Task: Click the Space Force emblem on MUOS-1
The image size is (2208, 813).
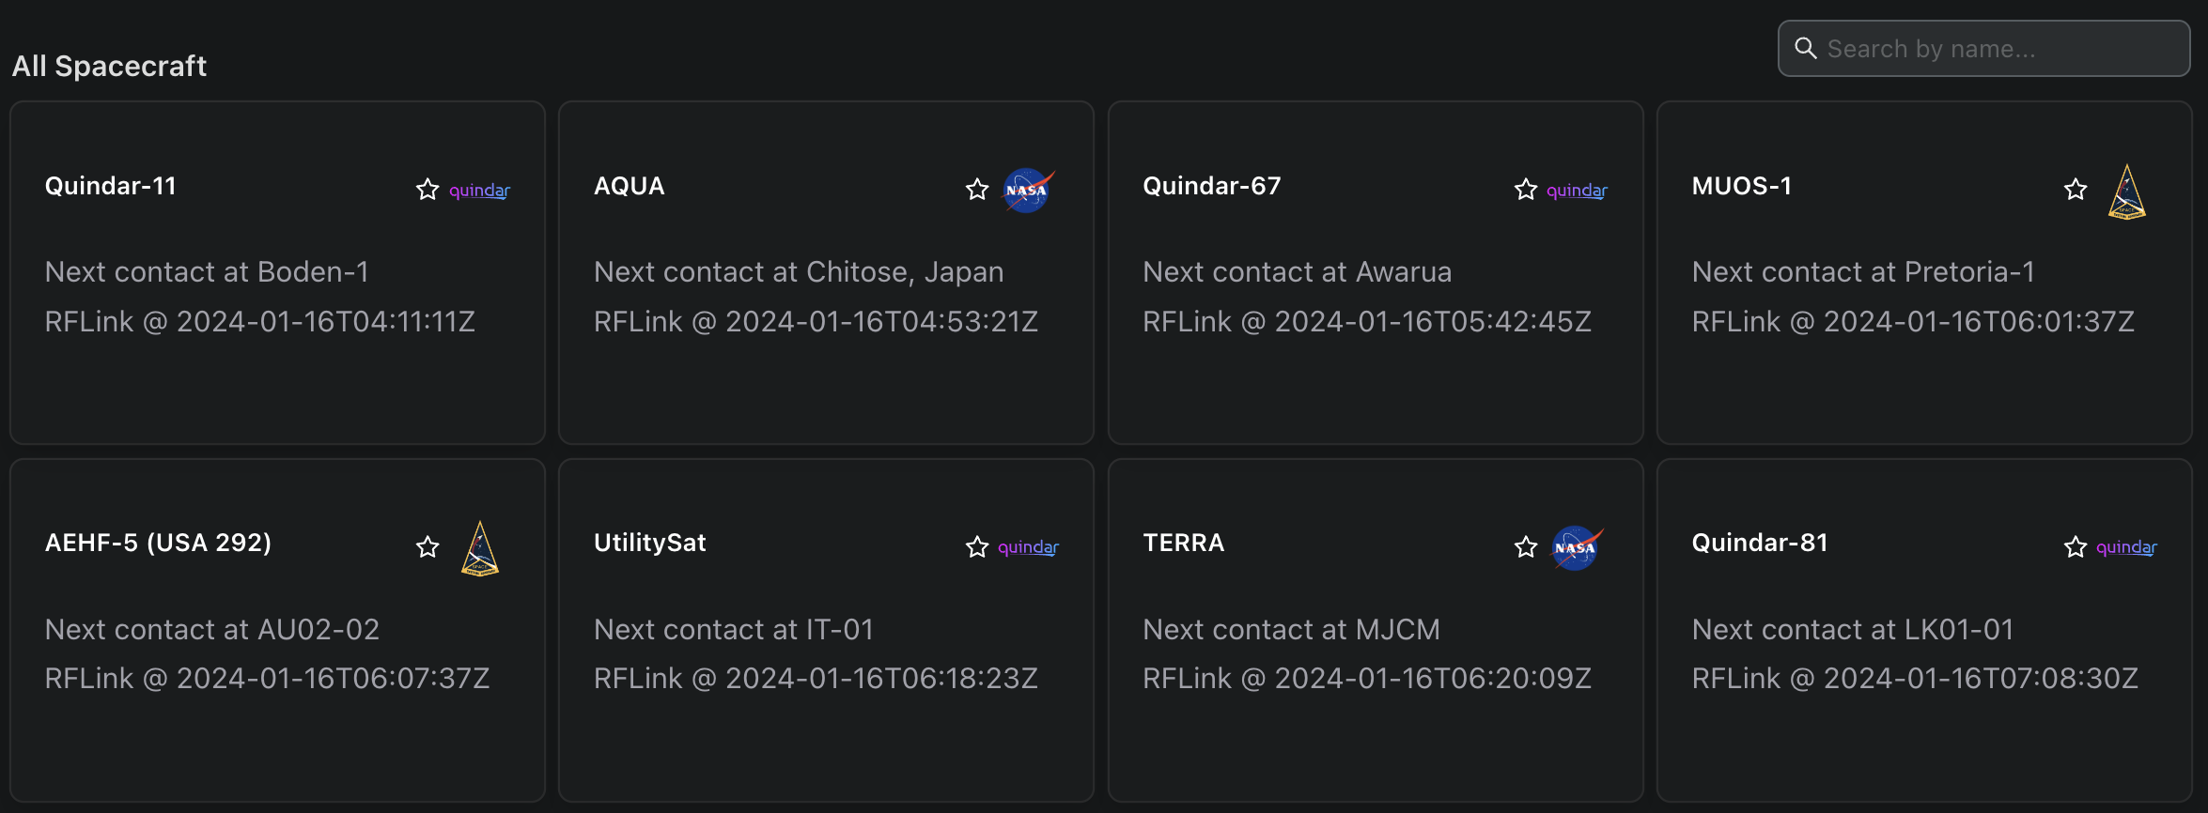Action: [x=2127, y=192]
